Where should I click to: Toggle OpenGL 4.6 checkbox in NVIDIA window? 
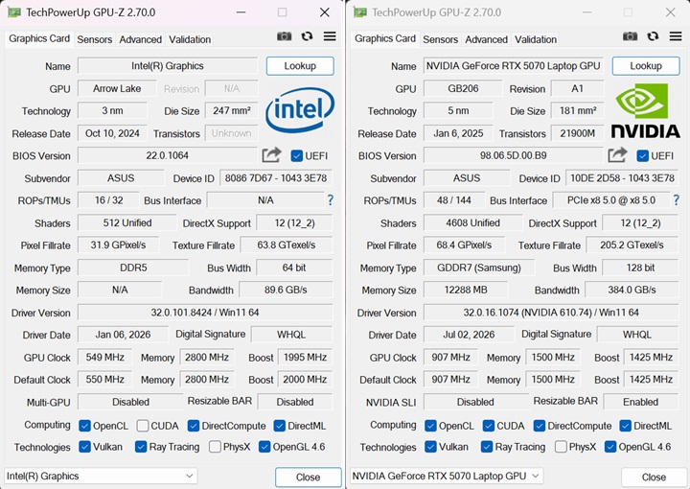pos(610,447)
